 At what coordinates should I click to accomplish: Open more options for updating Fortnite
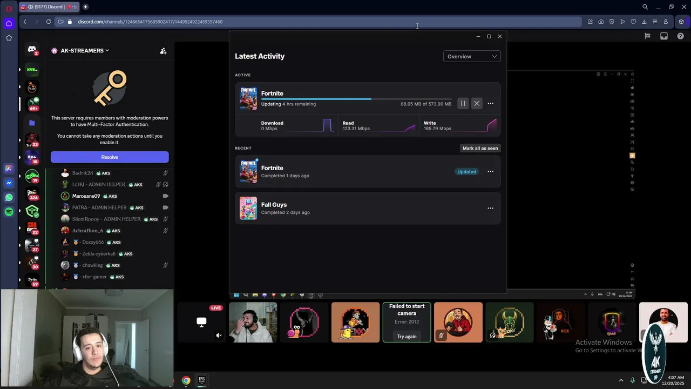[490, 103]
